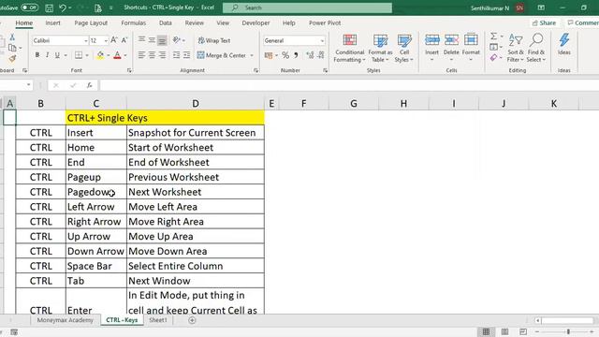
Task: Click the Middle Align icon
Action: pos(152,39)
